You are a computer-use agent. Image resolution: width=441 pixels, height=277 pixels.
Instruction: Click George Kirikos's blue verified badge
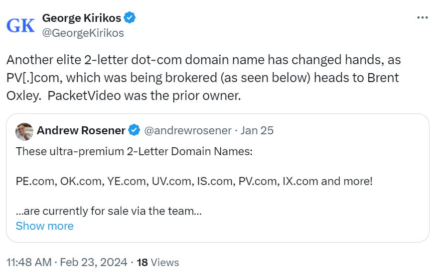[130, 18]
